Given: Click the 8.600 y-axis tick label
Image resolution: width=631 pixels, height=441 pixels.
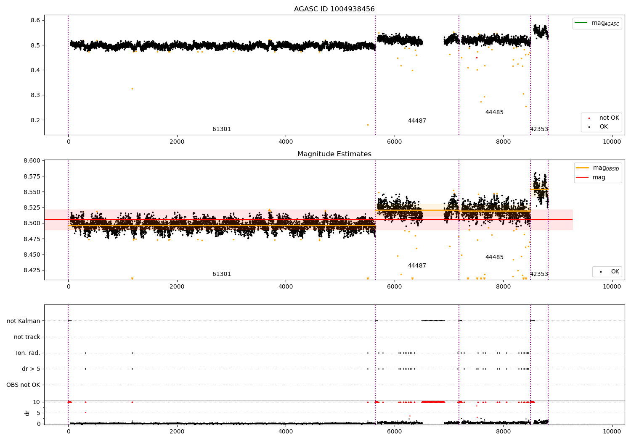Looking at the screenshot, I should [32, 161].
